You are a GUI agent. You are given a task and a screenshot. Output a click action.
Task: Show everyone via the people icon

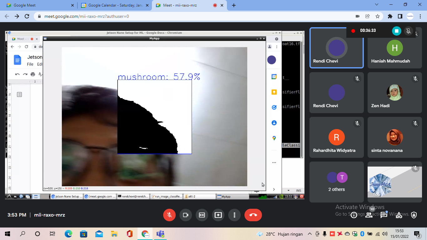tap(369, 215)
